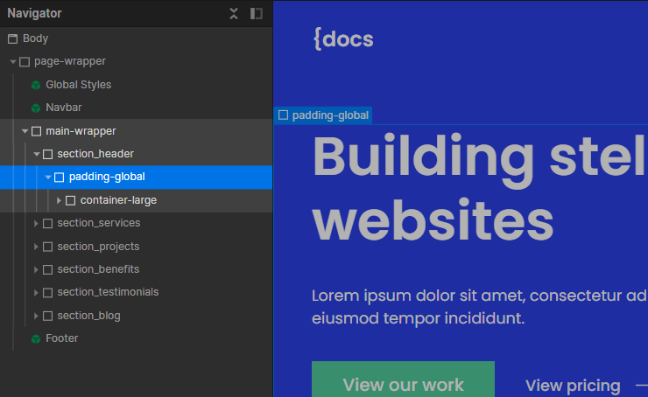Viewport: 648px width, 397px height.
Task: Select padding-global row in Navigator
Action: 137,177
